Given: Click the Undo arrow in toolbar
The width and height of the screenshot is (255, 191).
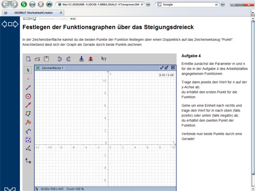Looking at the screenshot, I should [59, 59].
